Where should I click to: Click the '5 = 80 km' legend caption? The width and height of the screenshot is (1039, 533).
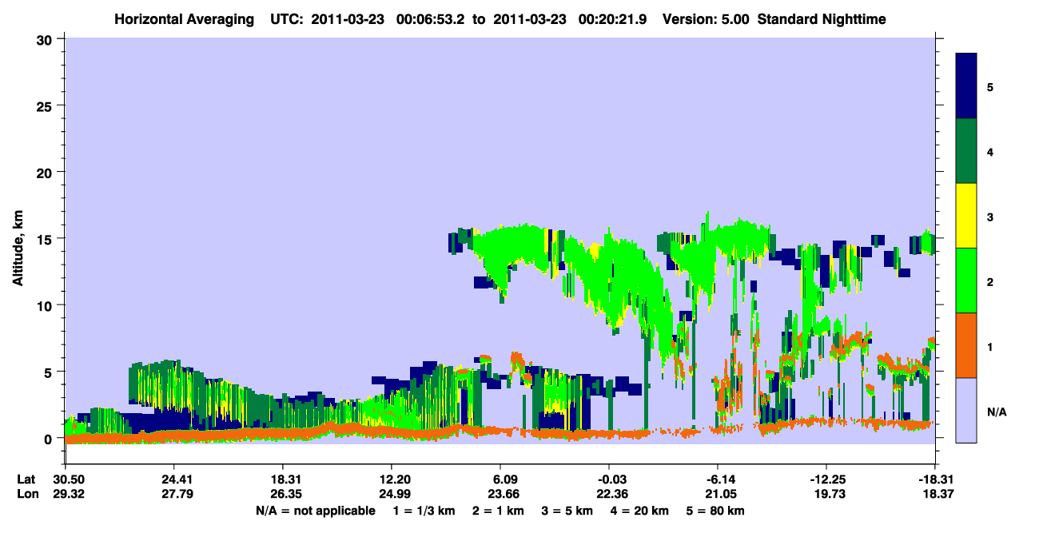[715, 511]
